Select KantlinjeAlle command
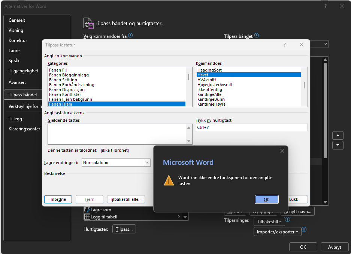 248,94
